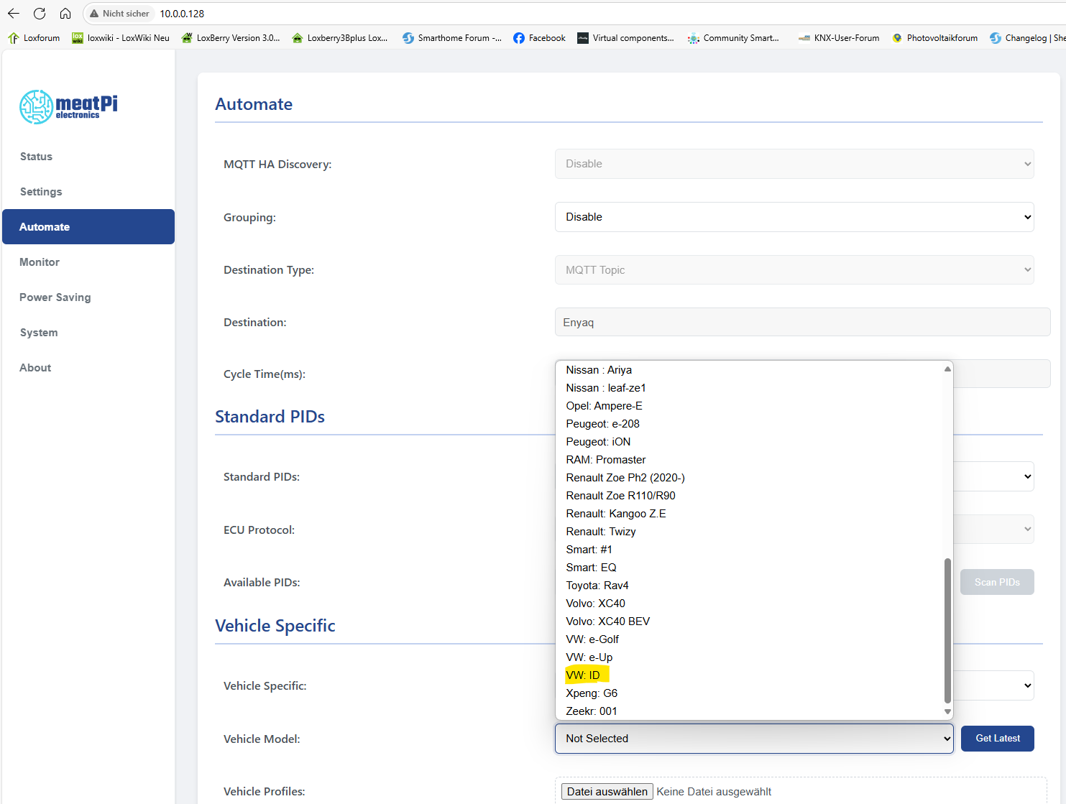Go to browser home icon
Image resolution: width=1066 pixels, height=804 pixels.
tap(65, 14)
